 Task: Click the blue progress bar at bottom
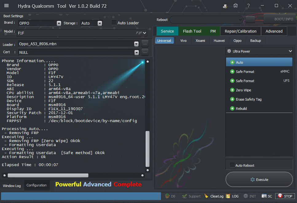pos(81,196)
